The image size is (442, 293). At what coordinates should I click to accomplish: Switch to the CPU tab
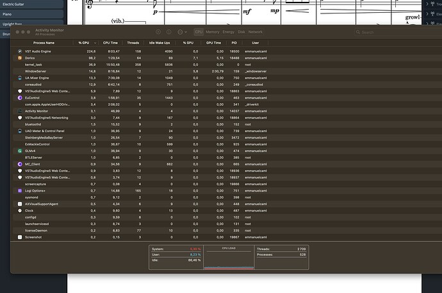click(199, 32)
